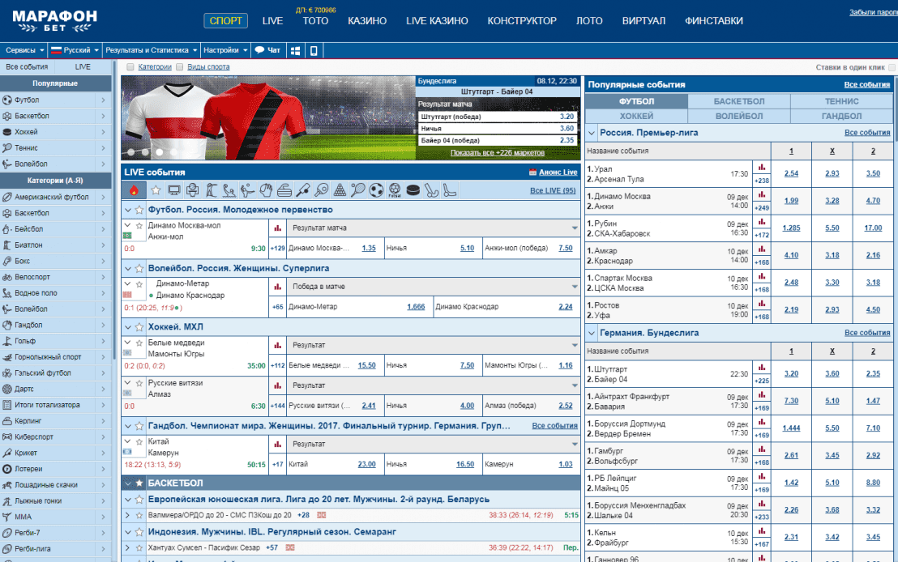
Task: Open the TOTO section in top navigation
Action: click(x=315, y=20)
